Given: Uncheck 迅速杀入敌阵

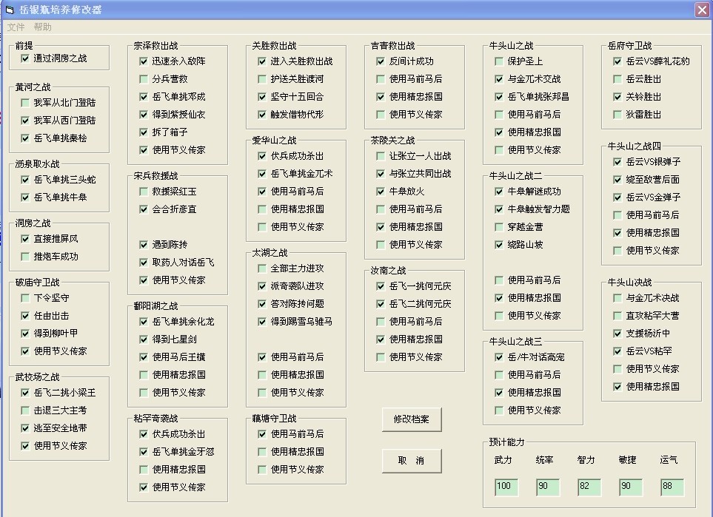Looking at the screenshot, I should 144,61.
